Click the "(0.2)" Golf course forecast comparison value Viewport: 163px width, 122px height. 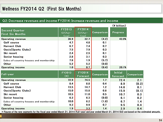(139, 84)
